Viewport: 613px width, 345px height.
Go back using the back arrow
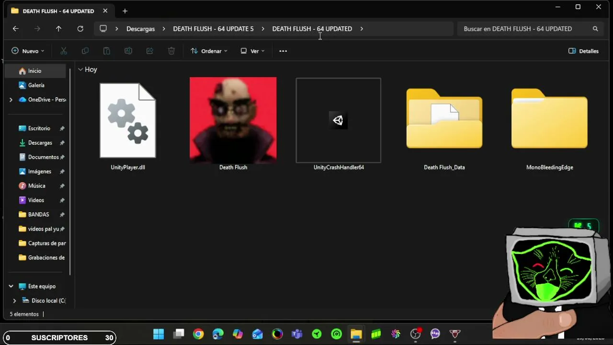click(15, 29)
